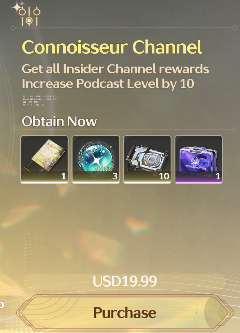Select the purple supply chest reward
Screen dimensions: 240x333
click(x=198, y=160)
